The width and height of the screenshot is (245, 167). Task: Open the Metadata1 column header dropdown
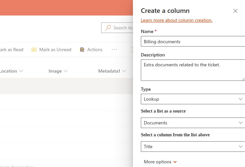coord(112,71)
